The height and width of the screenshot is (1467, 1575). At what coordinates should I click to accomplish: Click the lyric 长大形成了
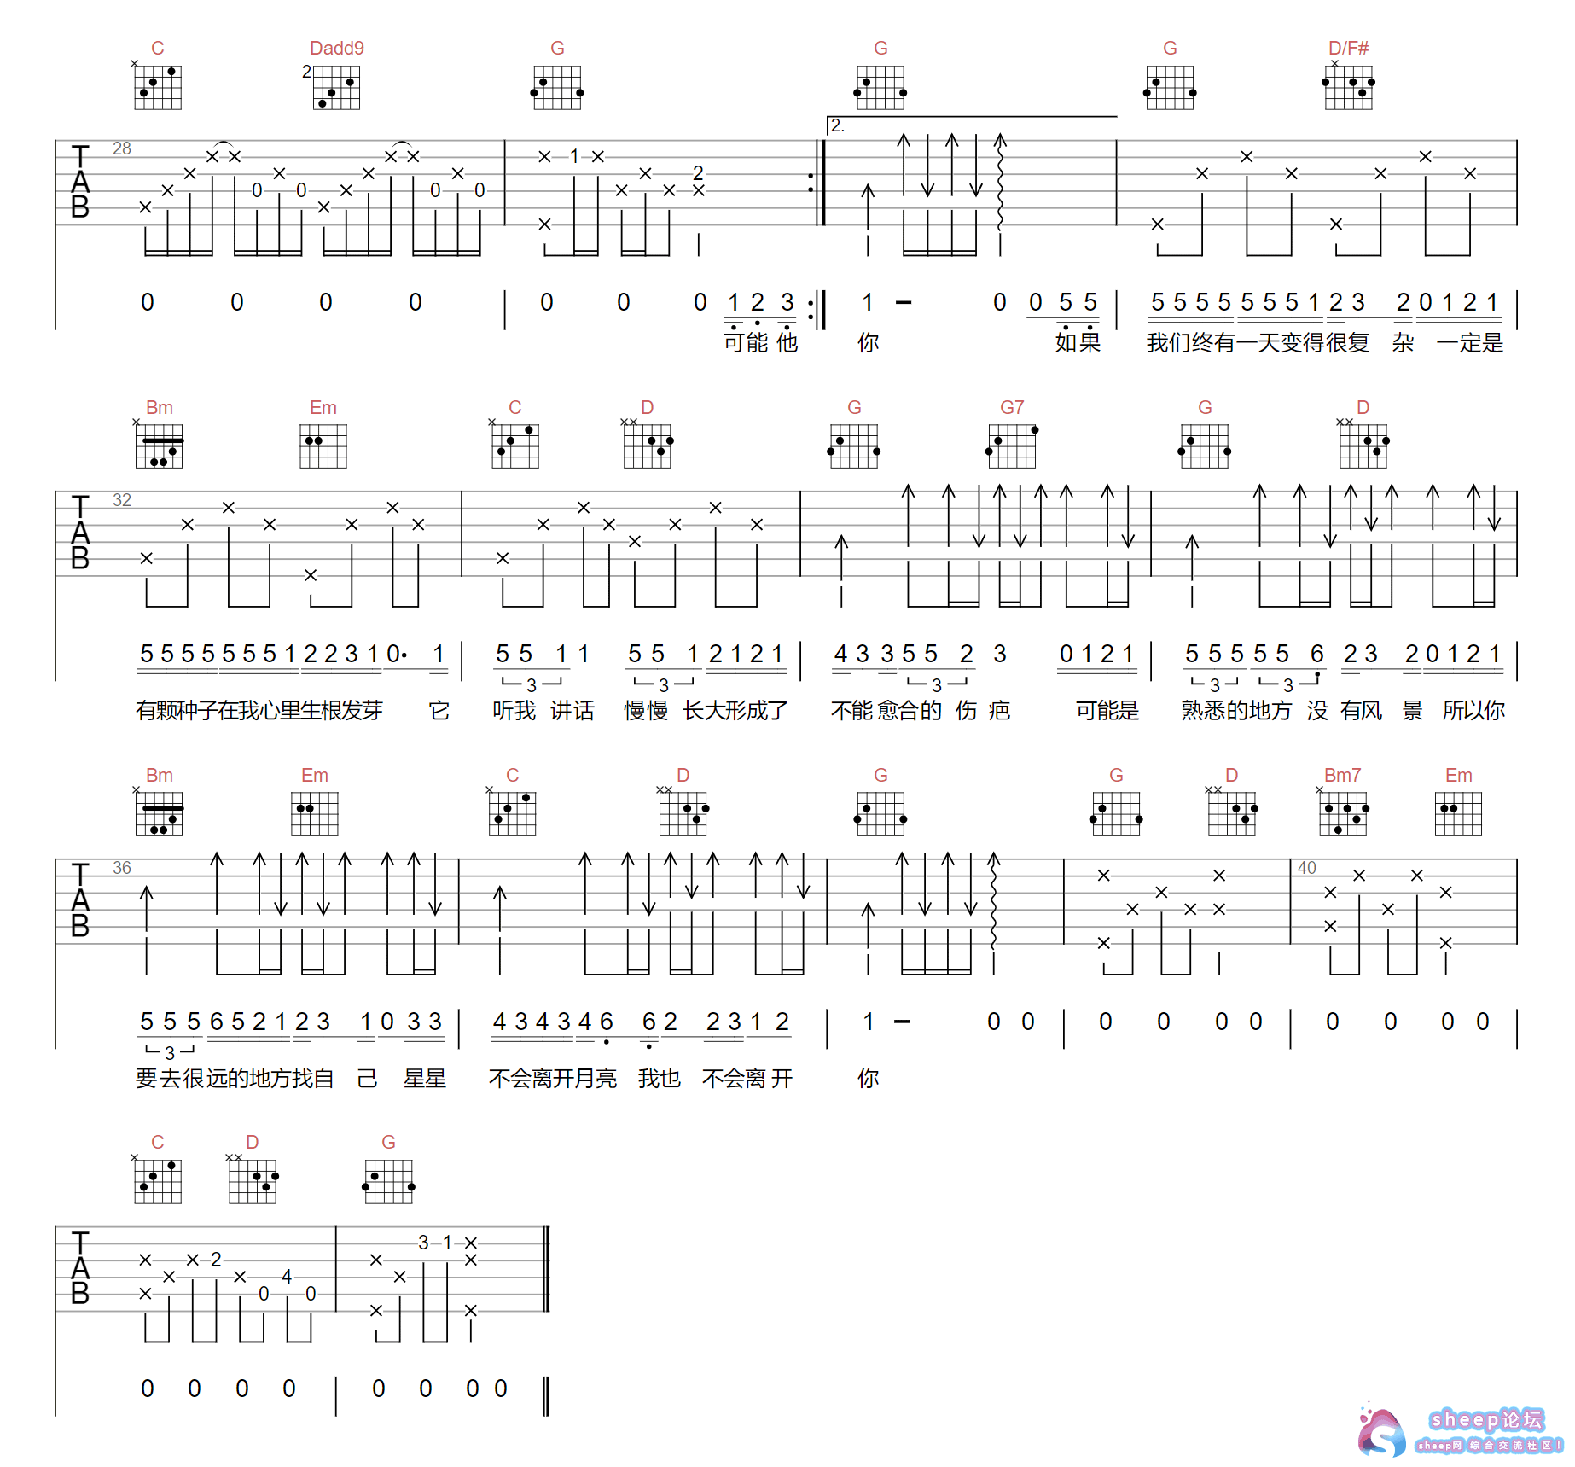735,711
